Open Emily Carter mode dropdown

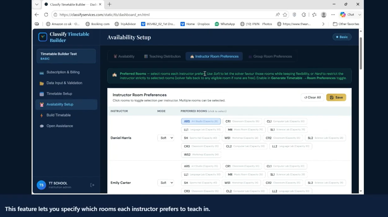tap(166, 183)
